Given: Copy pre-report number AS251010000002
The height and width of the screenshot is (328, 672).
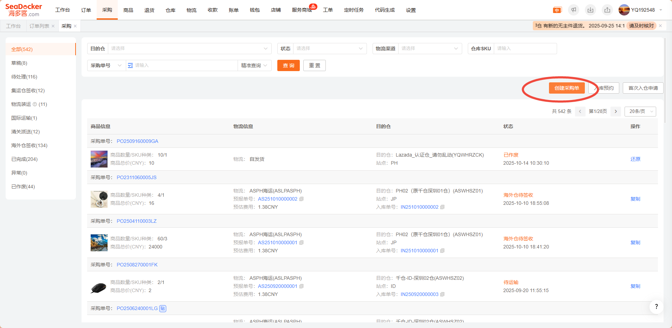Looking at the screenshot, I should [x=302, y=199].
